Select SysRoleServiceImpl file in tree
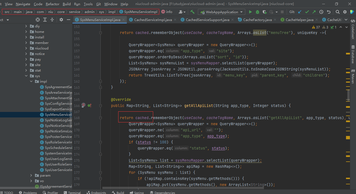356x194 pixels. (58, 142)
